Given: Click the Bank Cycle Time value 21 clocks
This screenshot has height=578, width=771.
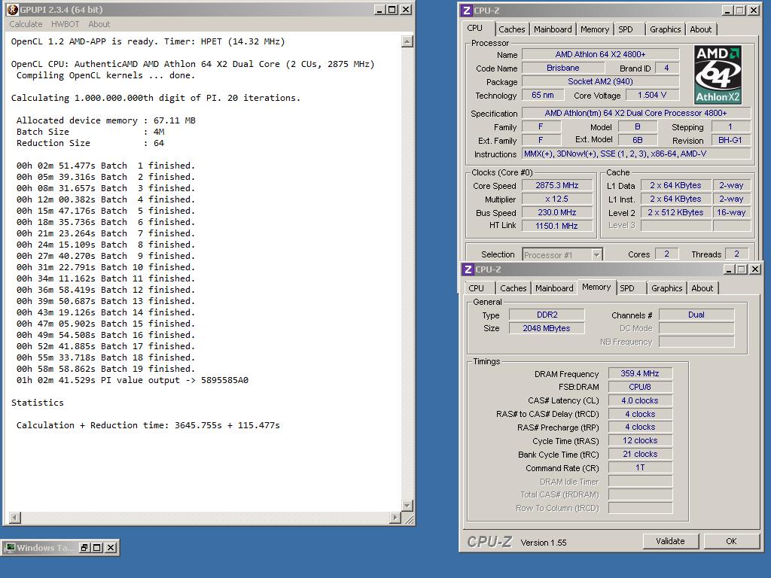Looking at the screenshot, I should (640, 454).
